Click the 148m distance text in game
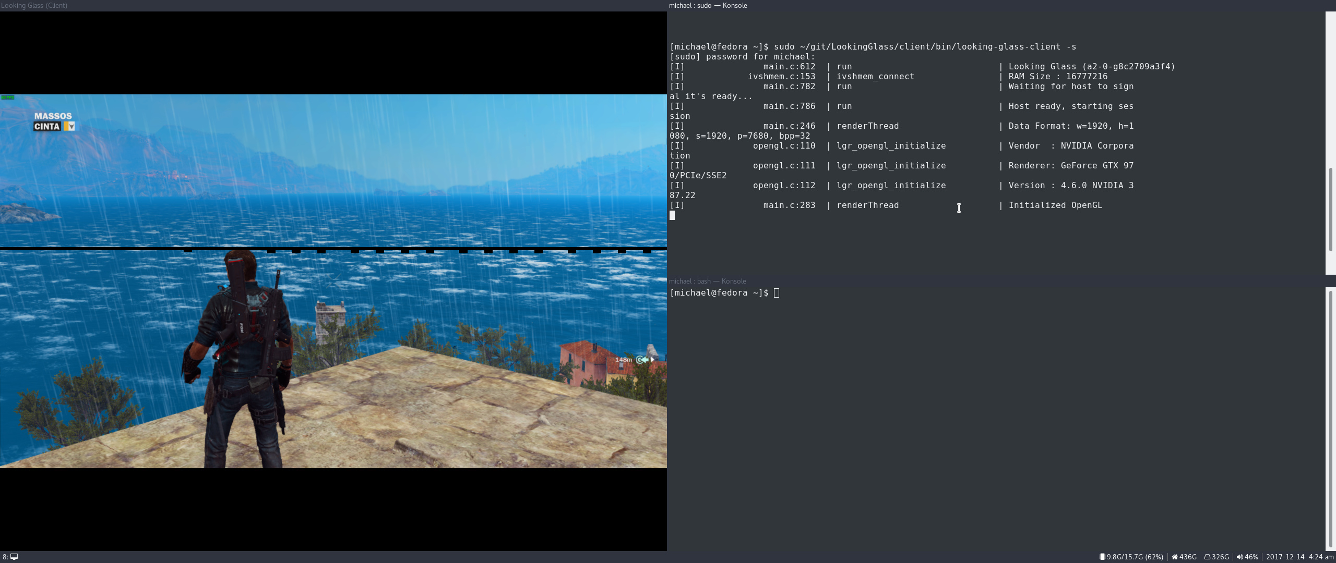This screenshot has height=563, width=1336. coord(624,360)
